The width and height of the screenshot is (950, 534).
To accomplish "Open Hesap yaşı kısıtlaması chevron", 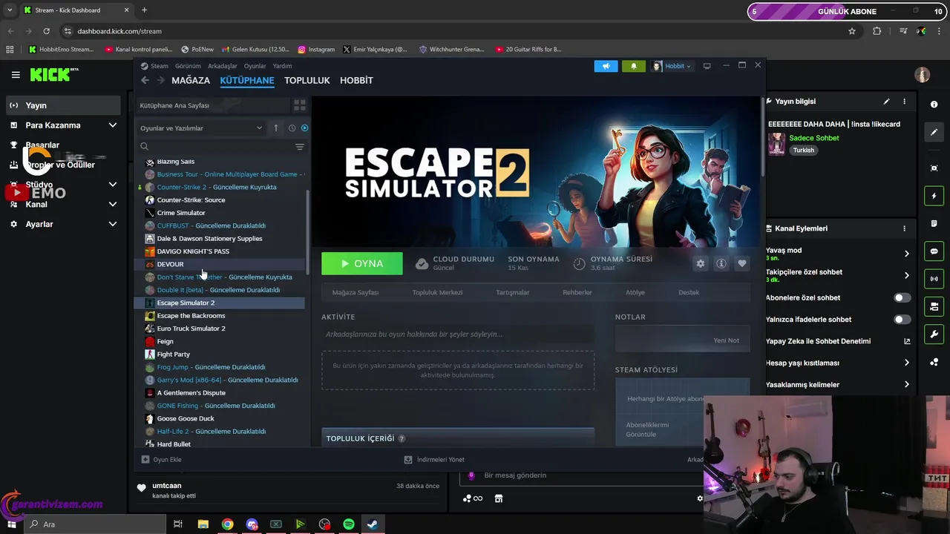I will click(906, 363).
